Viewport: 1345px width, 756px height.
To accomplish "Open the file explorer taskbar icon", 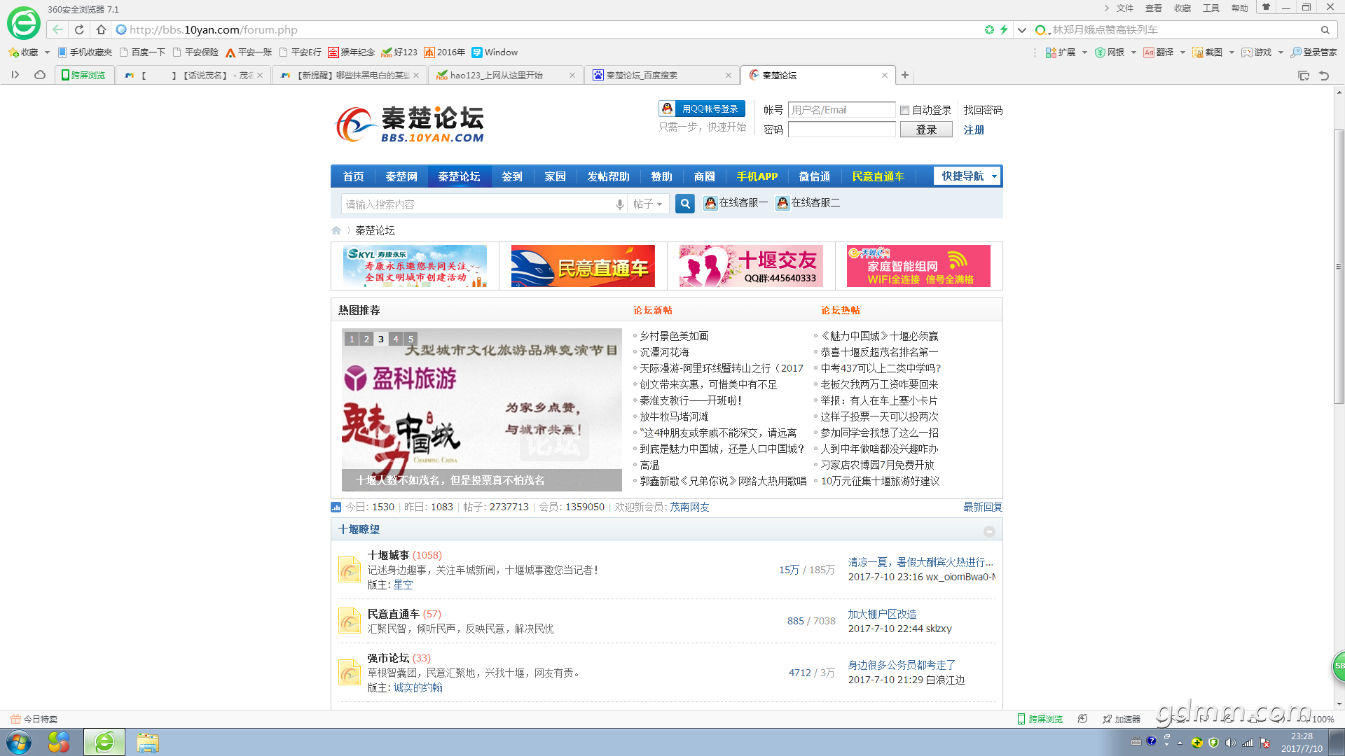I will point(148,742).
